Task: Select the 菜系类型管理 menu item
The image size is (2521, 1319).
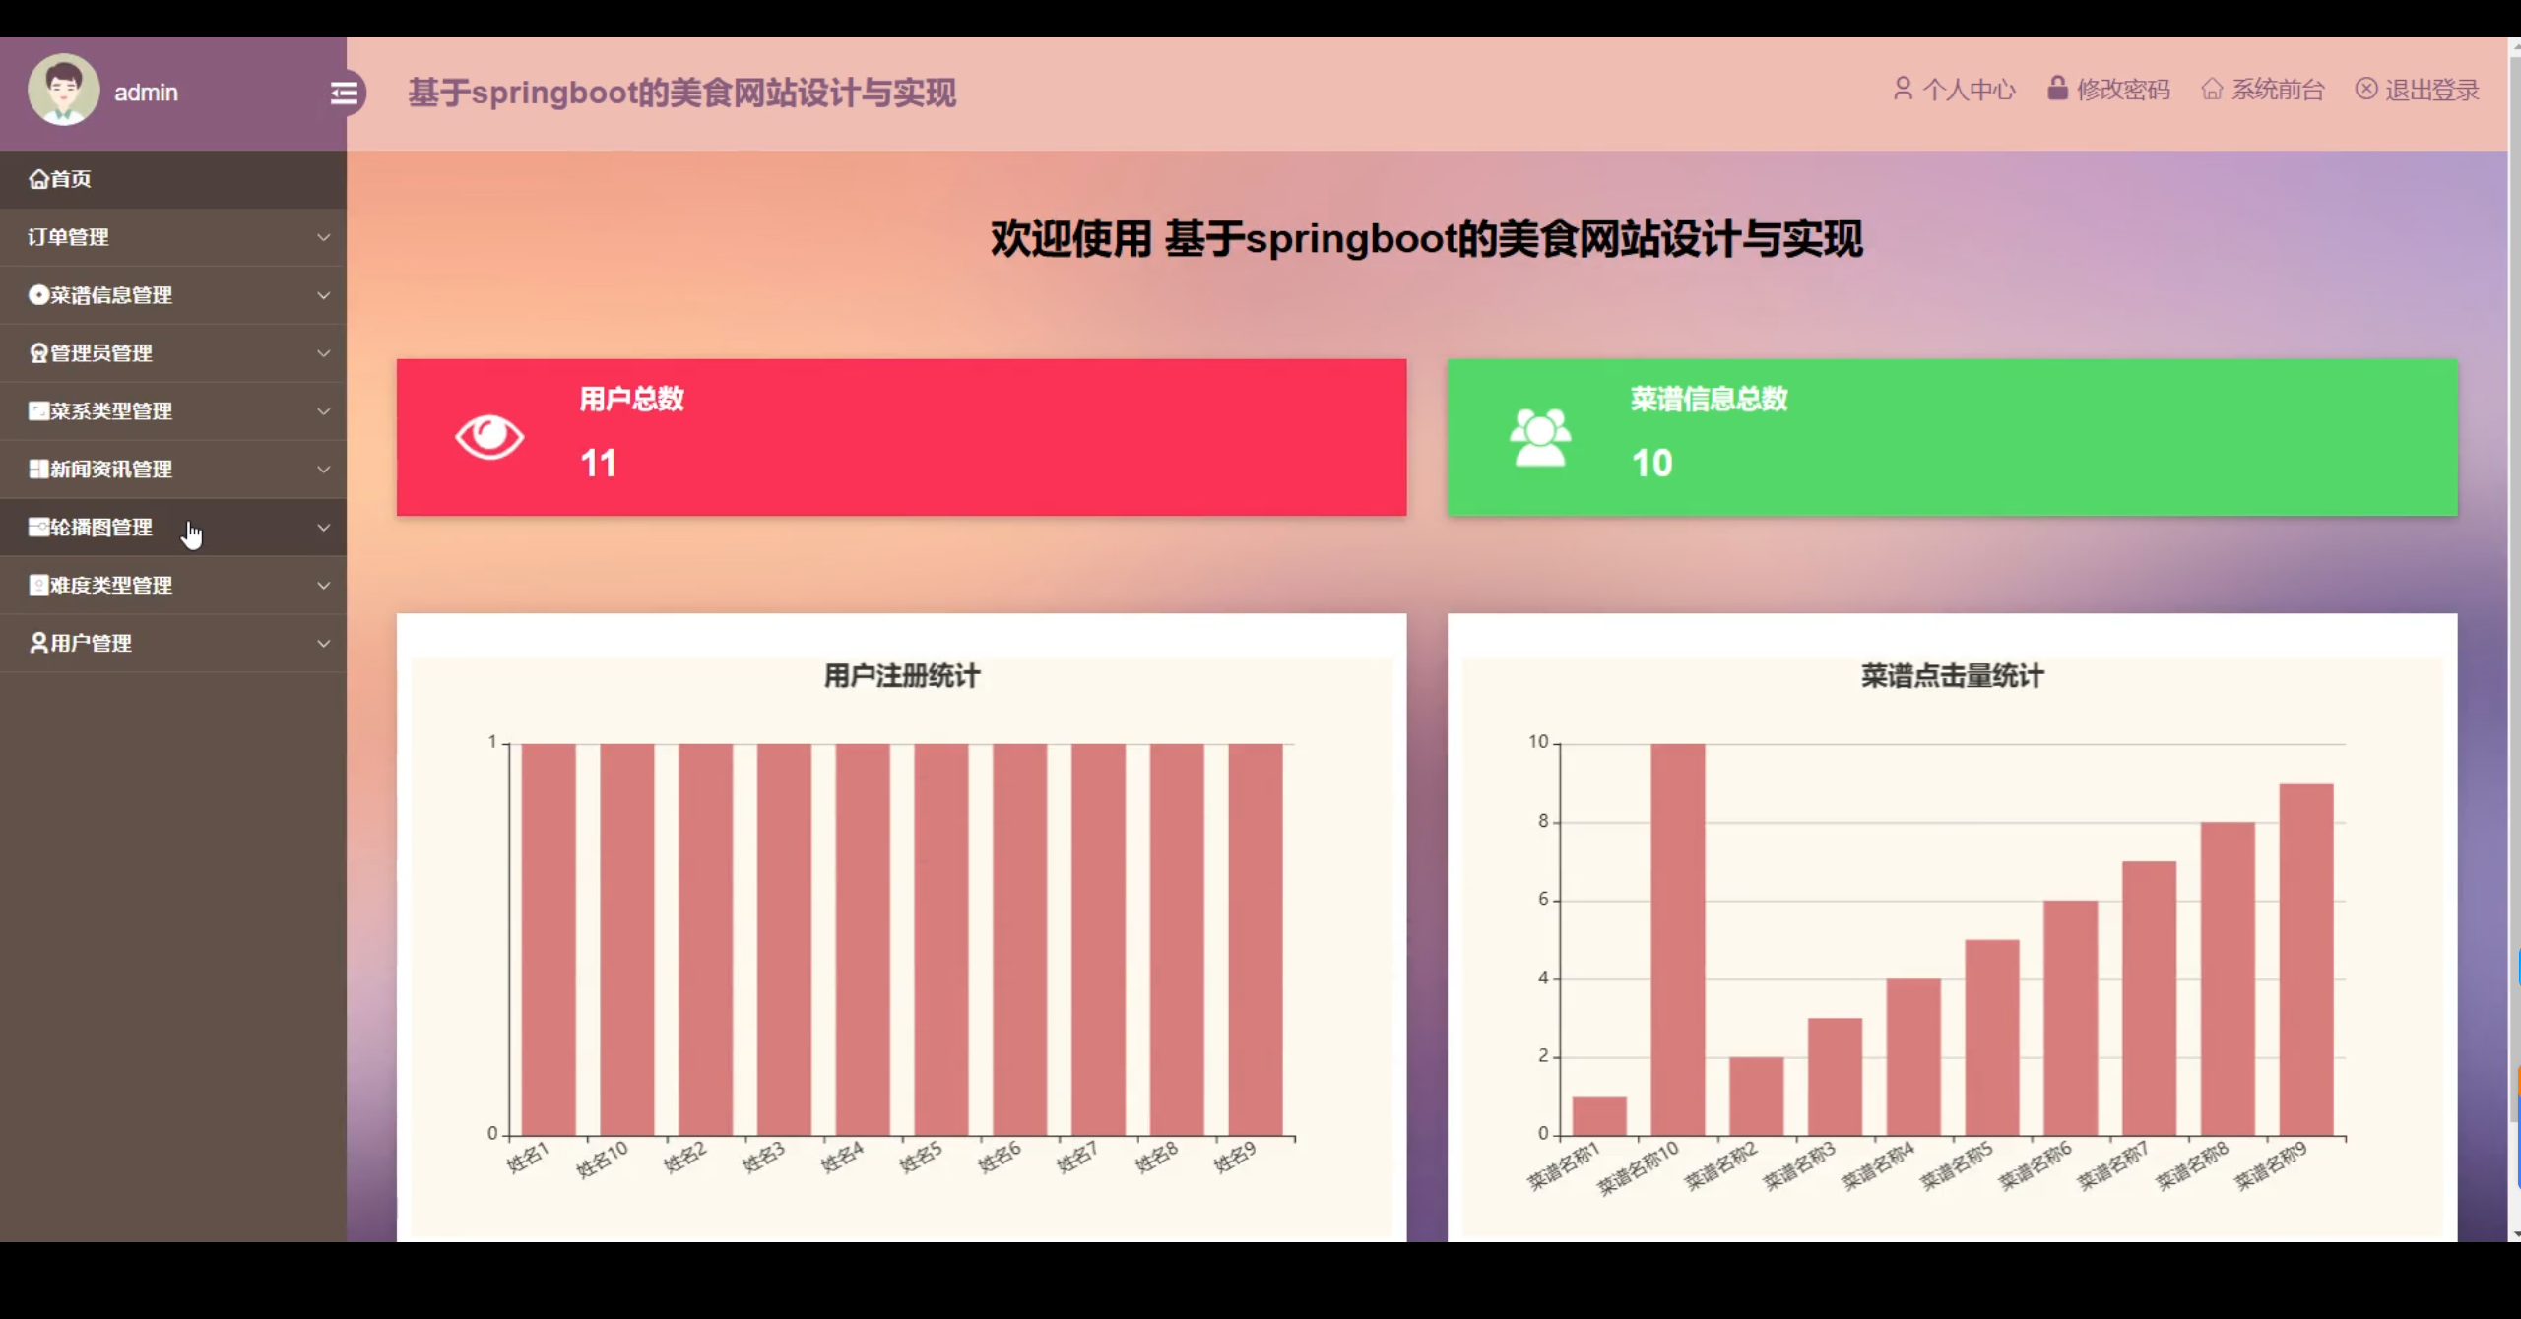Action: pos(110,411)
